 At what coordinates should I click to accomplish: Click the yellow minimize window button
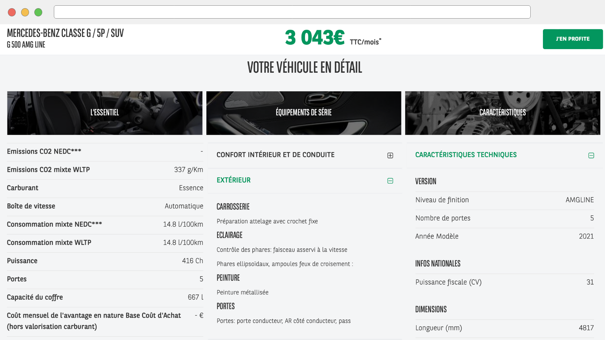click(25, 12)
